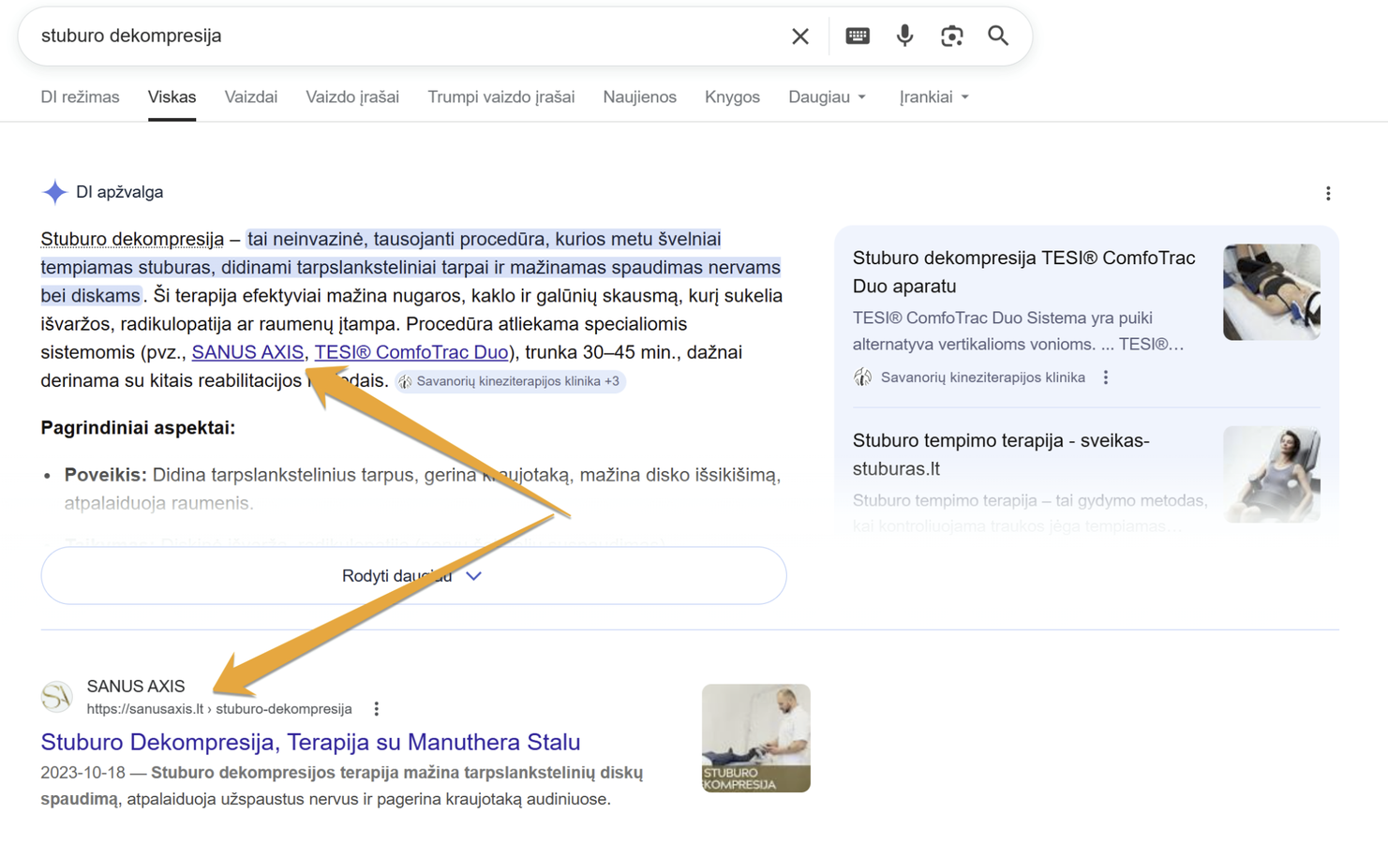Image resolution: width=1388 pixels, height=843 pixels.
Task: Go to Trumpi vaizdo įrašai tab
Action: (501, 97)
